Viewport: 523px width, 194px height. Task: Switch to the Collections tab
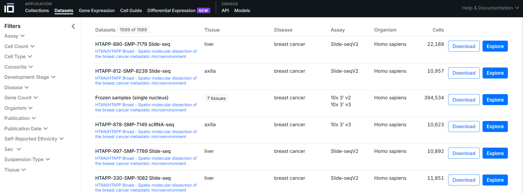tap(37, 10)
